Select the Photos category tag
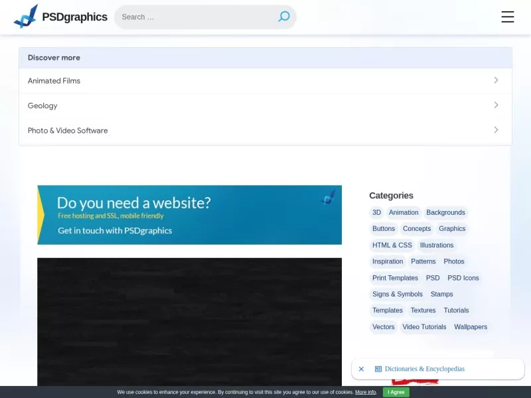 [x=454, y=261]
